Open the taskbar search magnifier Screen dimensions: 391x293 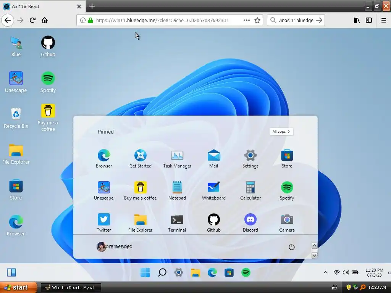coord(162,272)
